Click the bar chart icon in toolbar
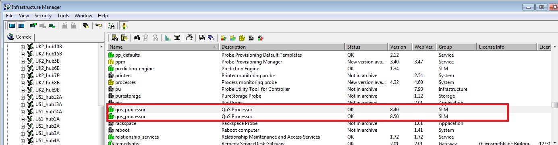 click(168, 38)
